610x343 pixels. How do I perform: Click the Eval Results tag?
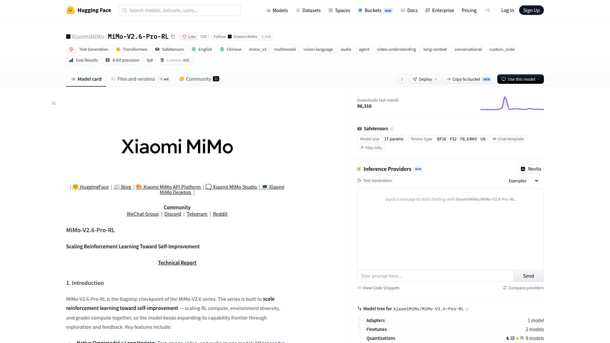84,60
